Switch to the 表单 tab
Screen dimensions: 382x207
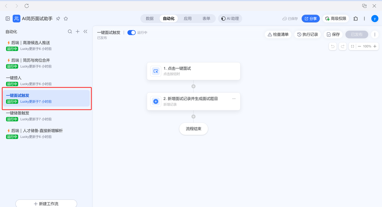[206, 18]
